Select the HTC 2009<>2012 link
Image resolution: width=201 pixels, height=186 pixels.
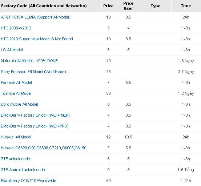point(16,28)
